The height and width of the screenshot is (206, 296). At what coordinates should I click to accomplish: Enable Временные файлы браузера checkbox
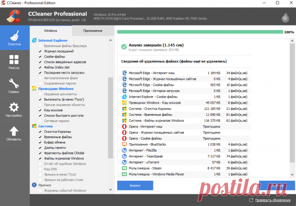click(x=40, y=46)
